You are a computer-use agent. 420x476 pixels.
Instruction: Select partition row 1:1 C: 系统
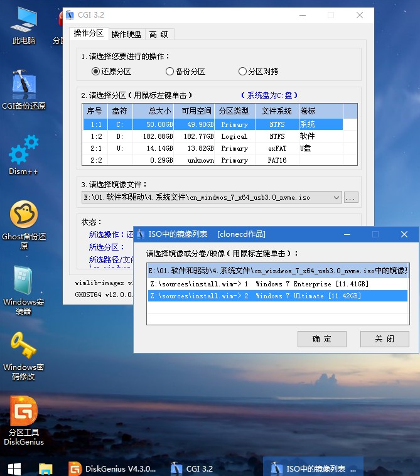click(213, 124)
